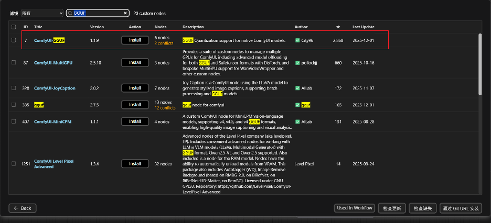Click the Used In Workflow button

pyautogui.click(x=354, y=208)
